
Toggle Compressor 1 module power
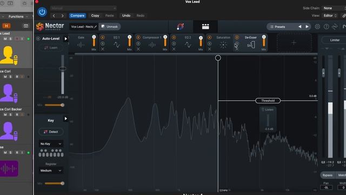[138, 37]
